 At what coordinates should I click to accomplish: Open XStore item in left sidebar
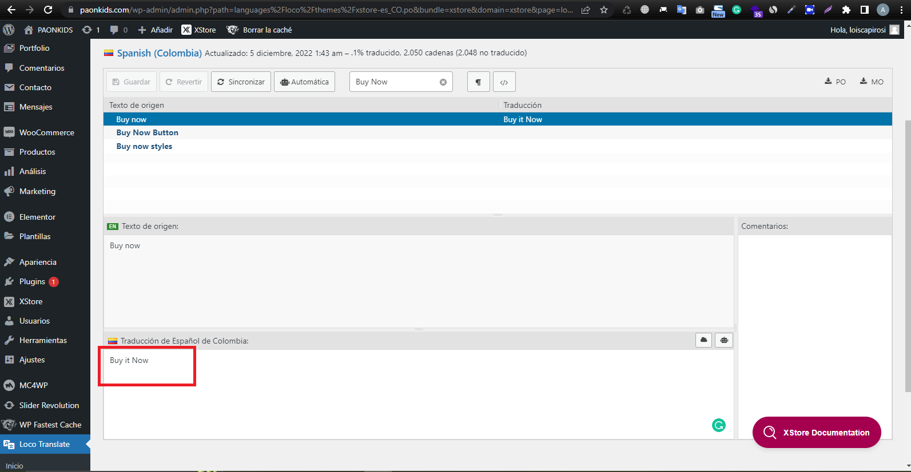(x=45, y=301)
